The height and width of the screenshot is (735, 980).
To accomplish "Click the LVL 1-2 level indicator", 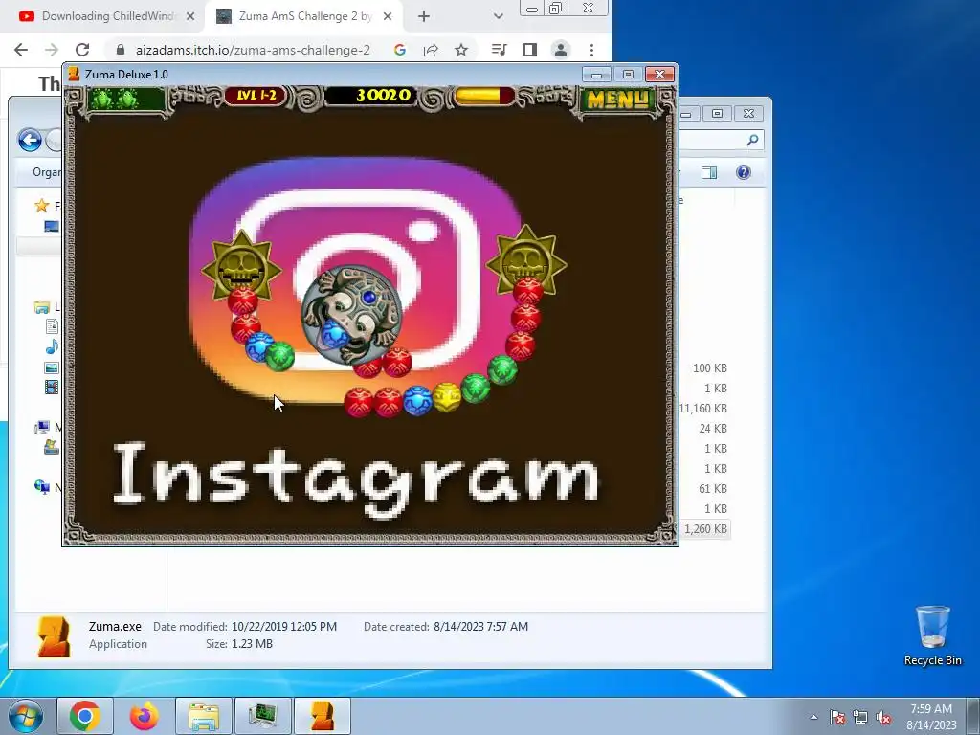I will tap(256, 95).
